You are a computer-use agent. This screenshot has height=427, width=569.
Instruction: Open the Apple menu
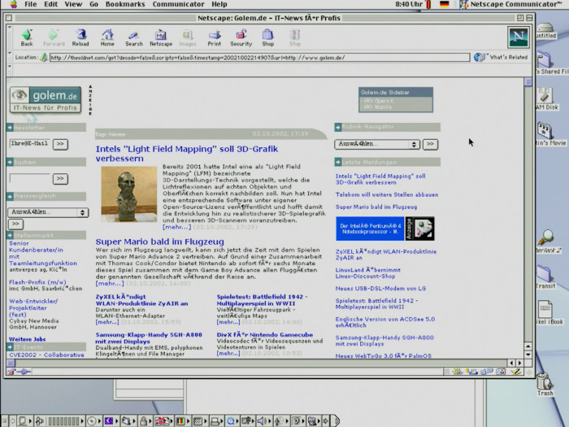(13, 4)
